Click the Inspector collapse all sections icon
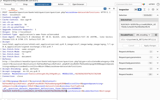This screenshot has width=160, height=100. pyautogui.click(x=149, y=10)
